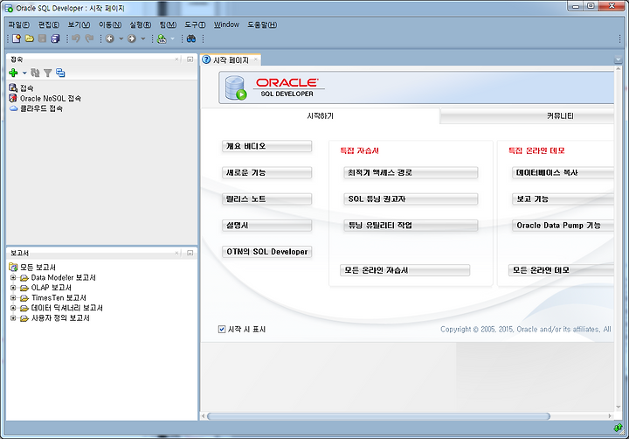Click the 모든 온라인 자습서 button
This screenshot has height=439, width=629.
tap(404, 270)
